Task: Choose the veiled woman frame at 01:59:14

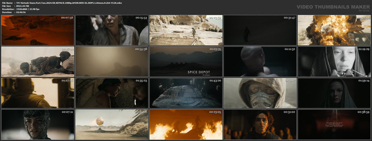Action: pos(334,93)
